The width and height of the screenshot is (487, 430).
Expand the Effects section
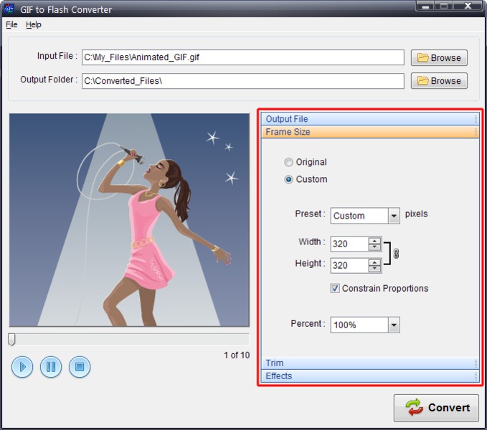tap(370, 376)
